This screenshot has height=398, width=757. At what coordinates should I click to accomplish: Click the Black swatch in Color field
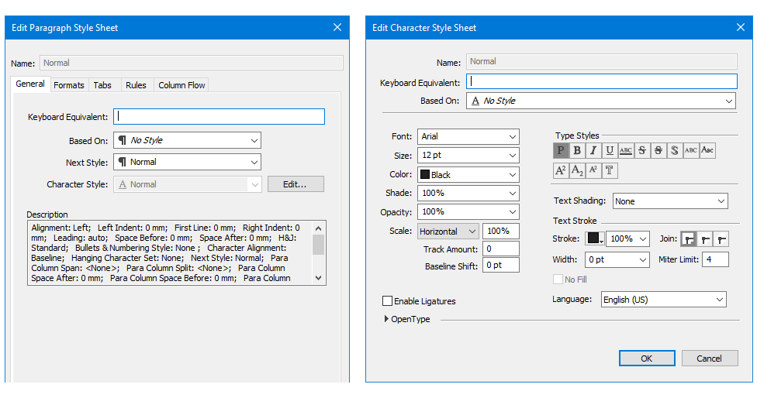point(425,174)
